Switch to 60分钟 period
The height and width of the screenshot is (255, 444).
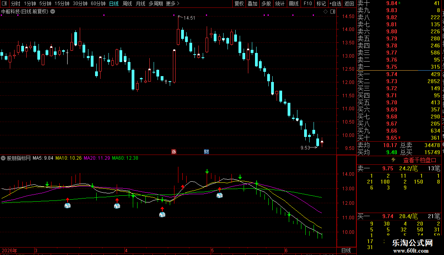click(x=98, y=4)
